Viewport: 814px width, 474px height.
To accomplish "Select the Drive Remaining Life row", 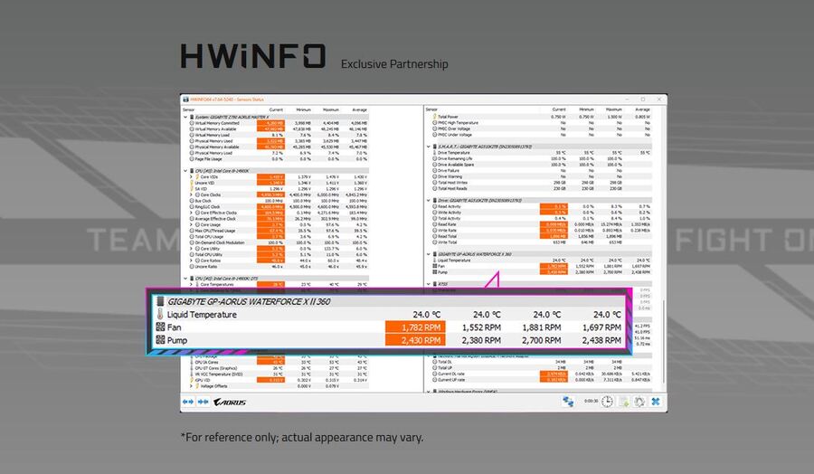I will coord(540,159).
